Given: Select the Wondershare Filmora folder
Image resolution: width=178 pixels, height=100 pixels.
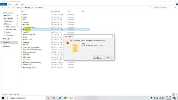Looking at the screenshot, I should click(30, 67).
